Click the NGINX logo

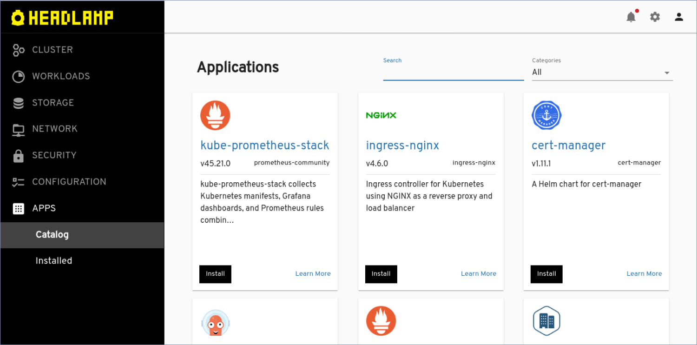pyautogui.click(x=381, y=115)
